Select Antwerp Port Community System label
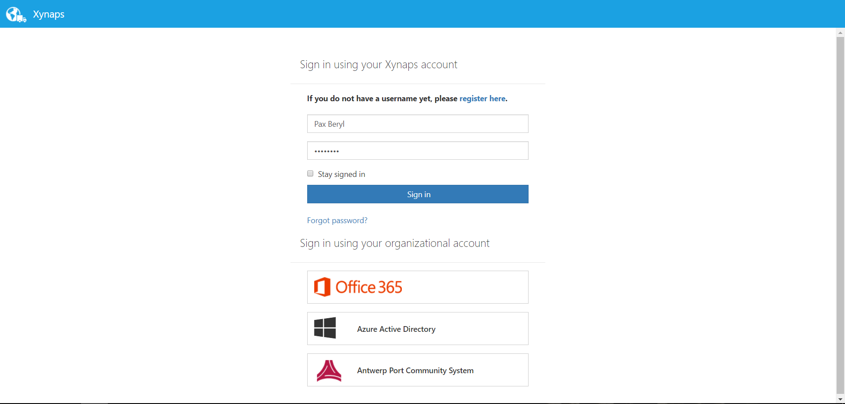 [x=415, y=371]
